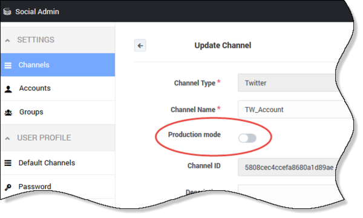This screenshot has height=218, width=363.
Task: Go back using the left arrow button
Action: click(140, 45)
